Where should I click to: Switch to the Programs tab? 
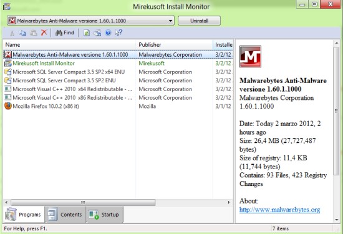point(24,214)
